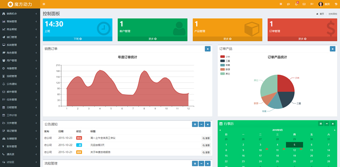Click 更多 on the orange 产品管理 card

(x=228, y=39)
